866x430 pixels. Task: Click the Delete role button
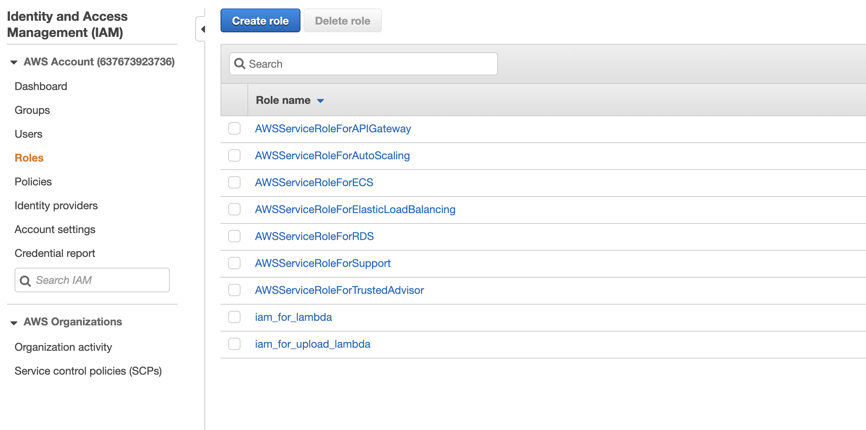342,20
